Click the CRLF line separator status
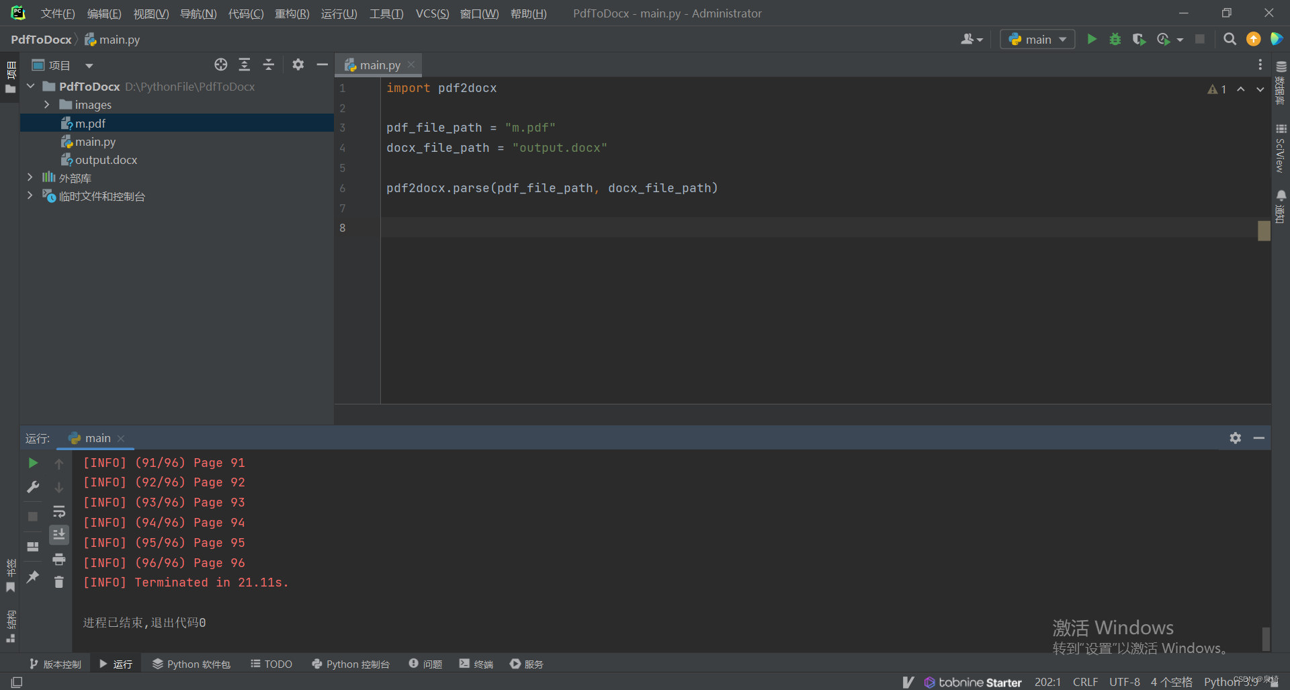The height and width of the screenshot is (690, 1290). [x=1085, y=682]
